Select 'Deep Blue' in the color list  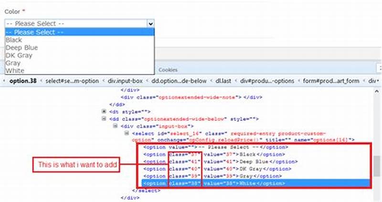click(80, 47)
